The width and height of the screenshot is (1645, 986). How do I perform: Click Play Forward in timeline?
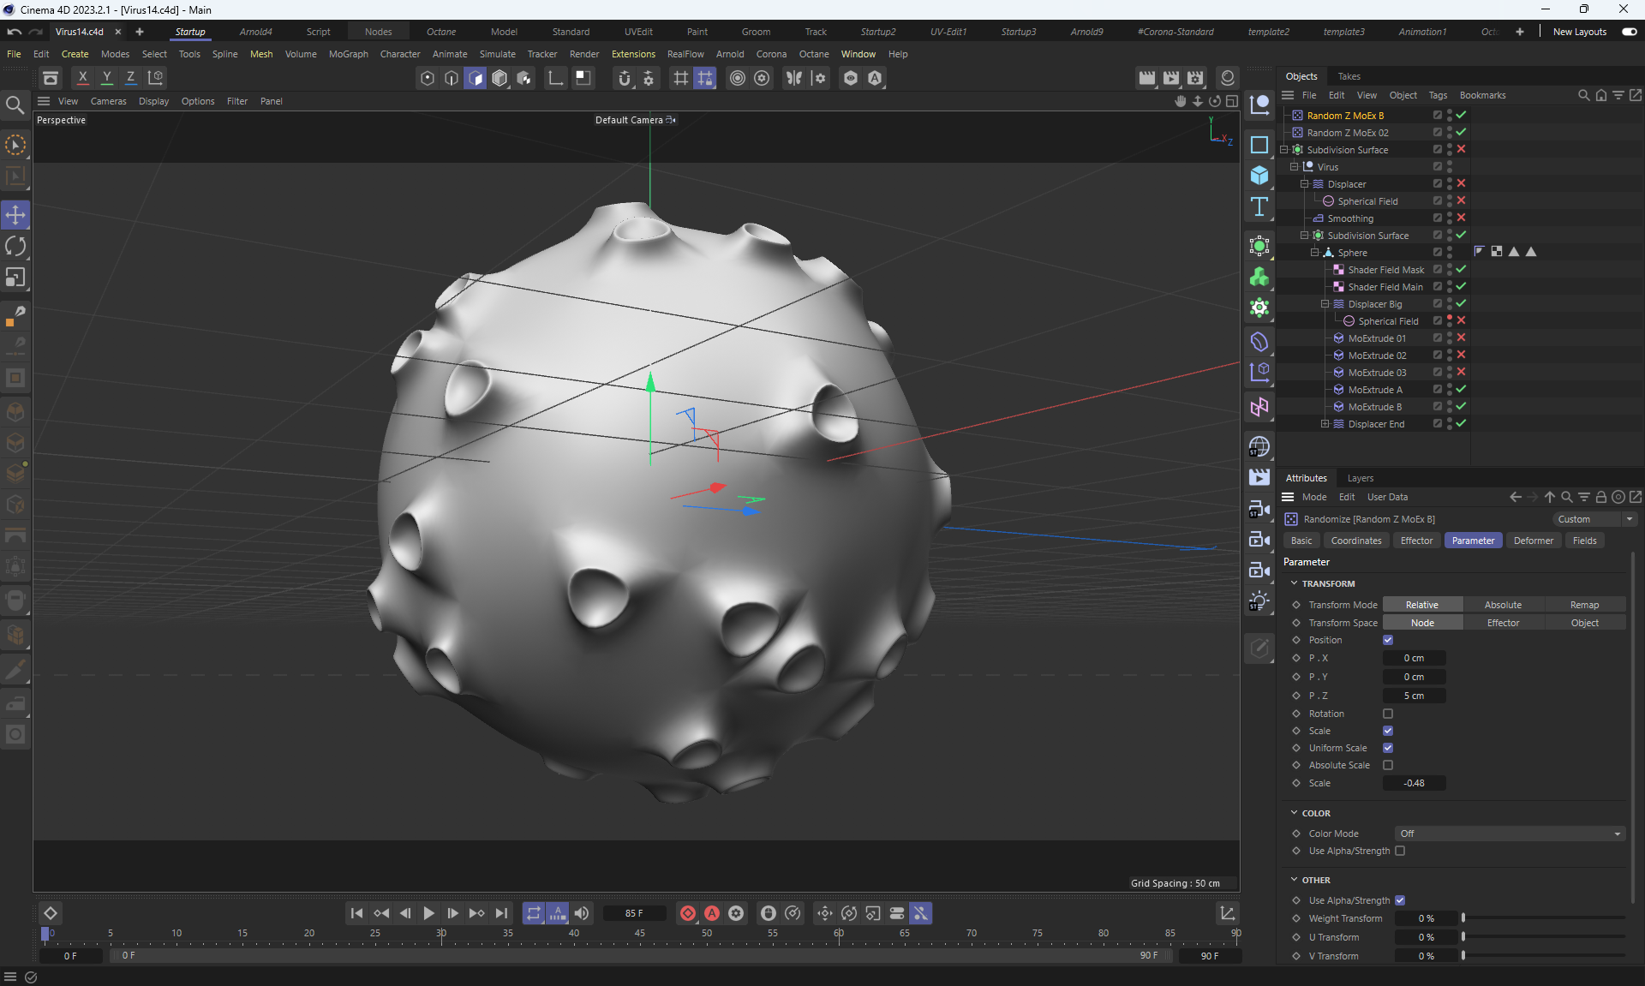429,913
